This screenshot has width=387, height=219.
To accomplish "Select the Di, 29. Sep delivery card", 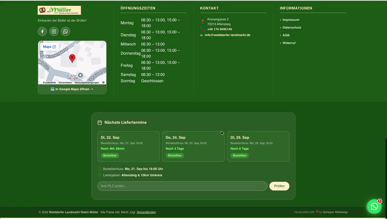I will pos(258,146).
